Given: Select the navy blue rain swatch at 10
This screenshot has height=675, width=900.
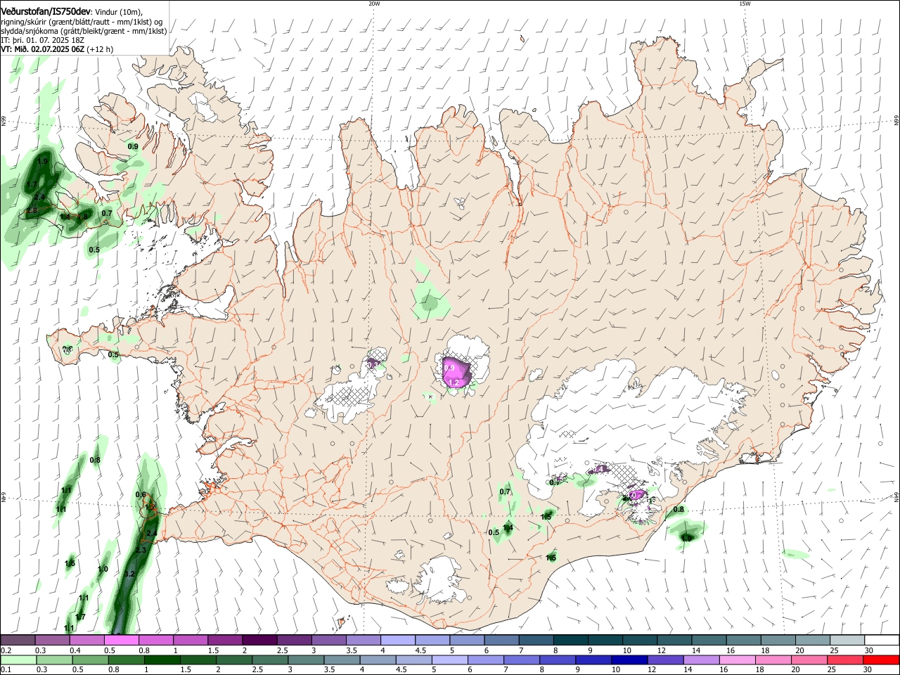Looking at the screenshot, I should click(x=628, y=660).
